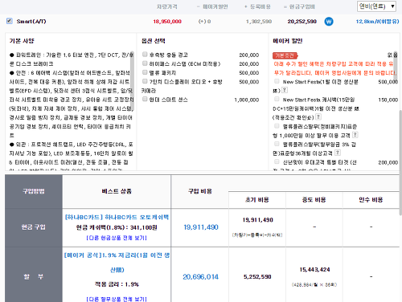The image size is (402, 302).
Task: Click the registration cost 1,302,590
Action: coord(259,22)
